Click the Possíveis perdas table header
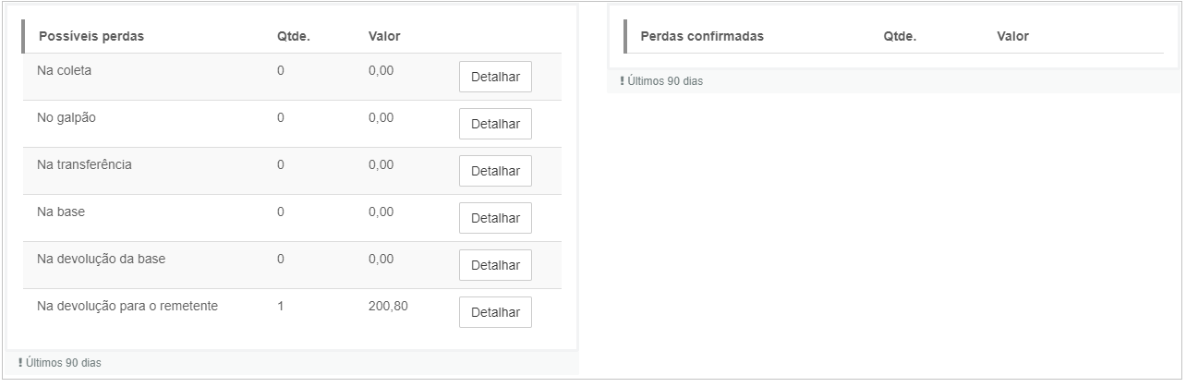 tap(91, 36)
